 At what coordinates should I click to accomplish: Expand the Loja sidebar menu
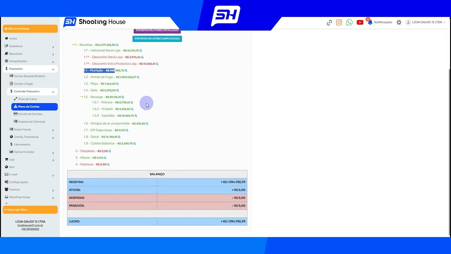coord(30,159)
